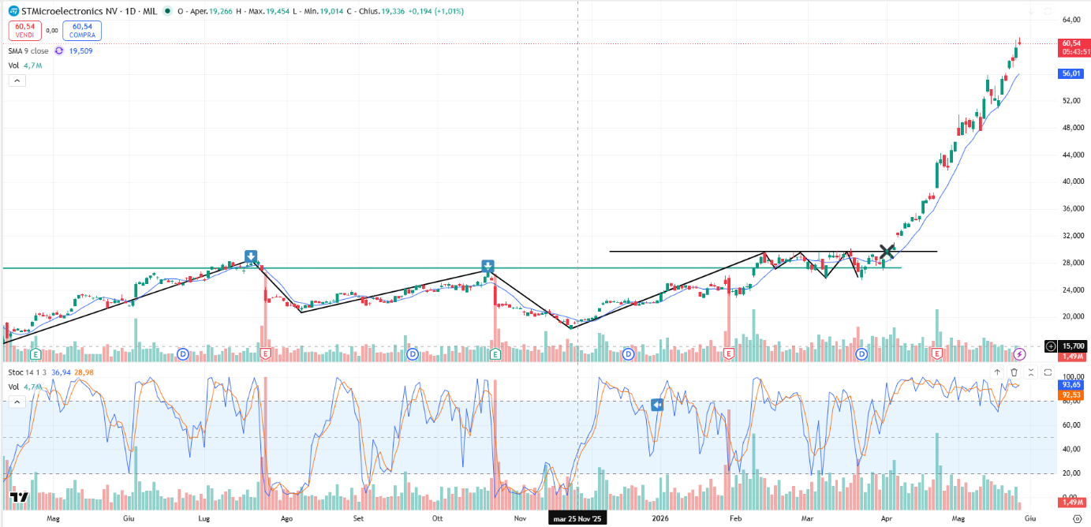Click the Ago month label on time axis
This screenshot has width=1091, height=527.
click(x=286, y=519)
